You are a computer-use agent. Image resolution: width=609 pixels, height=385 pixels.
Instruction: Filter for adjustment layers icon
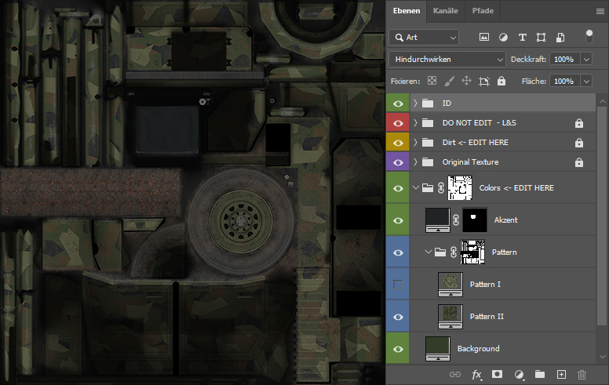point(503,38)
